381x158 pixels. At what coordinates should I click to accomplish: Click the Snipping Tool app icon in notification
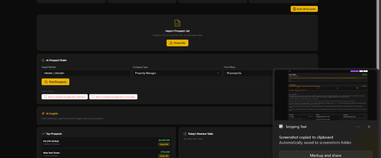[281, 127]
